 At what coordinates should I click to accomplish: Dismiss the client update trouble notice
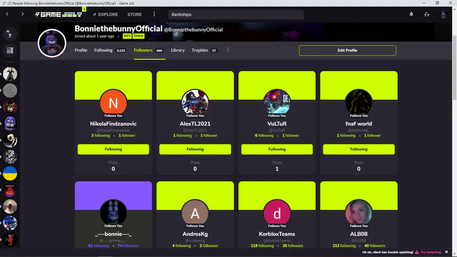point(446,252)
